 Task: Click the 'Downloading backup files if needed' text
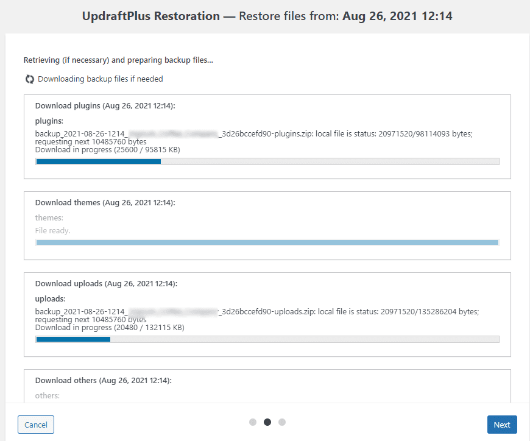101,79
